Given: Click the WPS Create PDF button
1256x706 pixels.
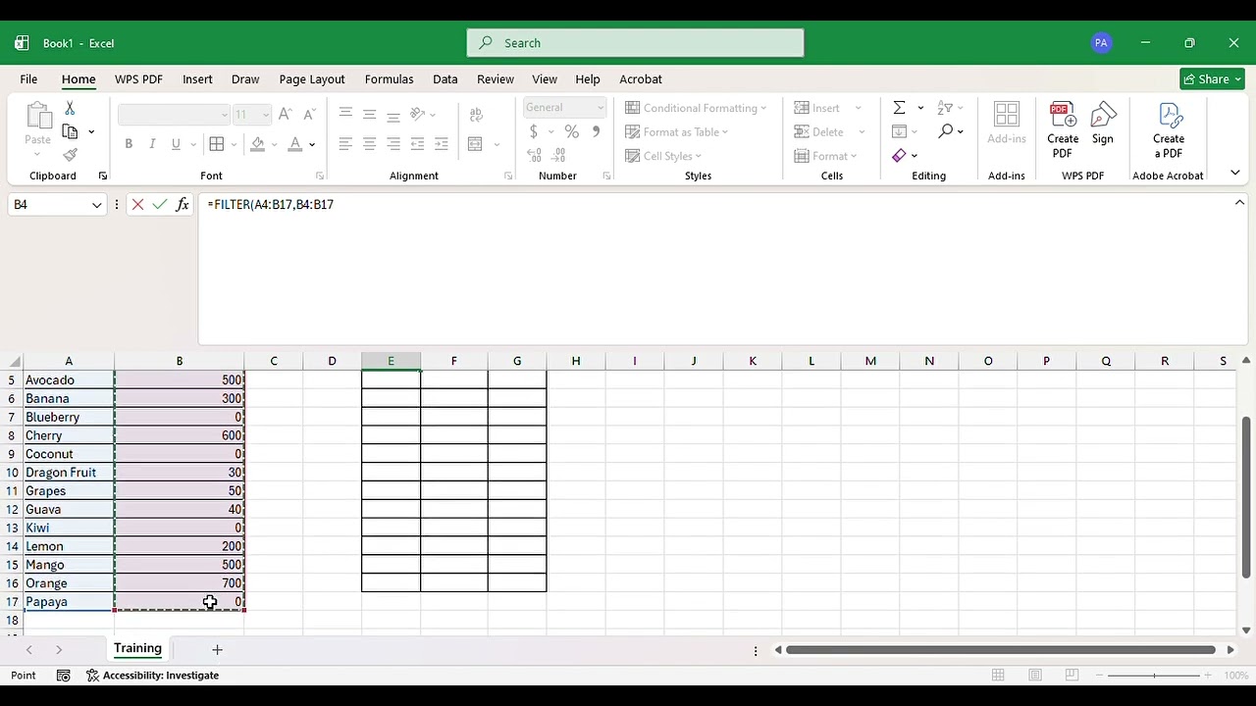Looking at the screenshot, I should 1063,129.
